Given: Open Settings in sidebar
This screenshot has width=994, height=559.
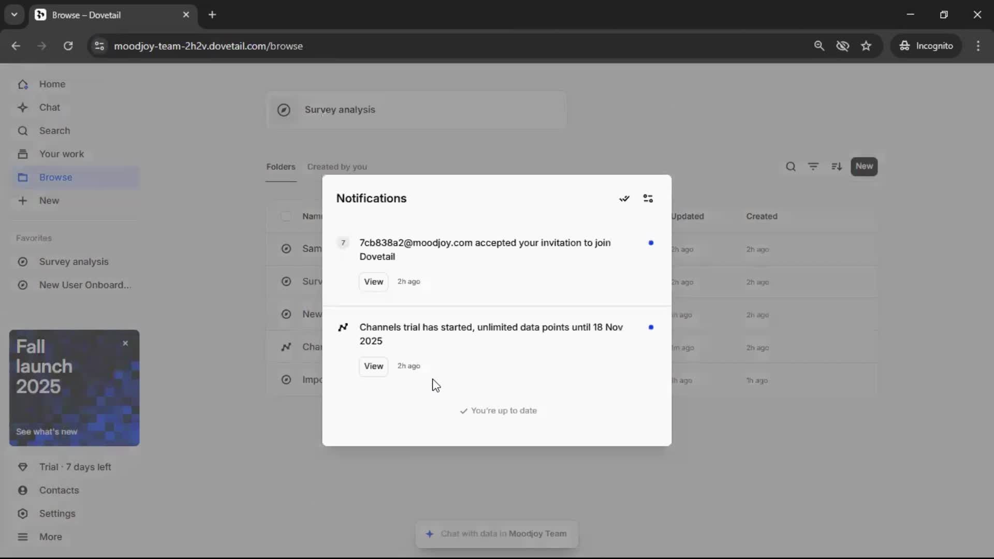Looking at the screenshot, I should coord(57,513).
